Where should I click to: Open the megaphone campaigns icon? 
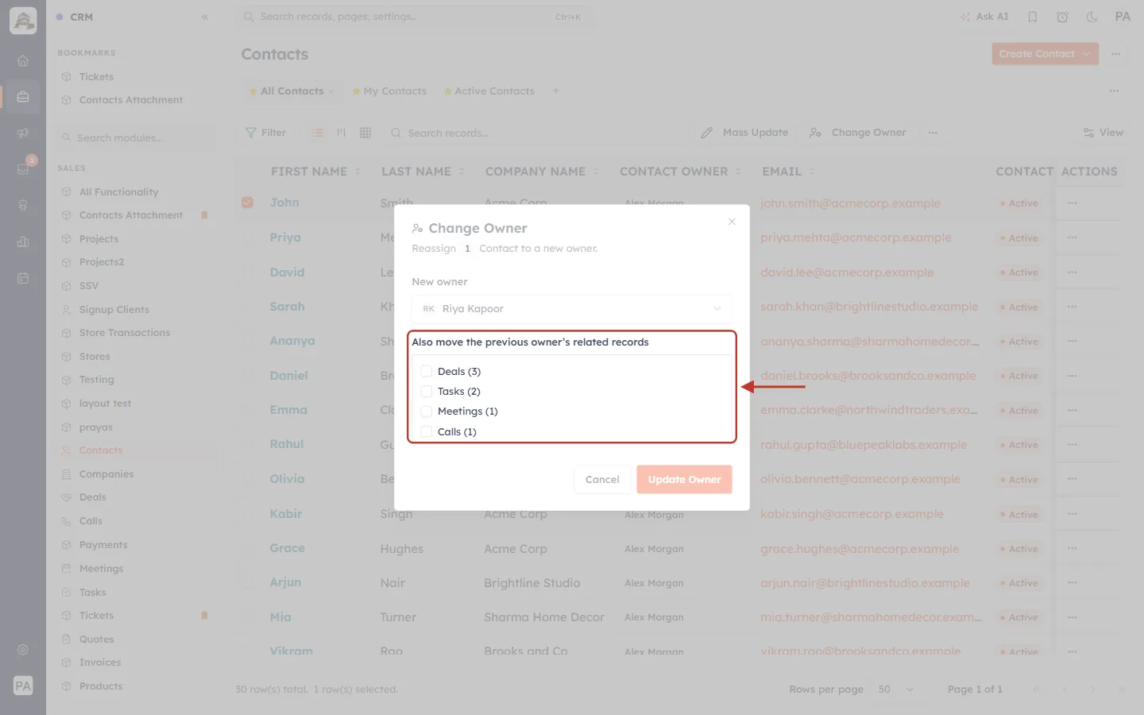click(x=23, y=133)
